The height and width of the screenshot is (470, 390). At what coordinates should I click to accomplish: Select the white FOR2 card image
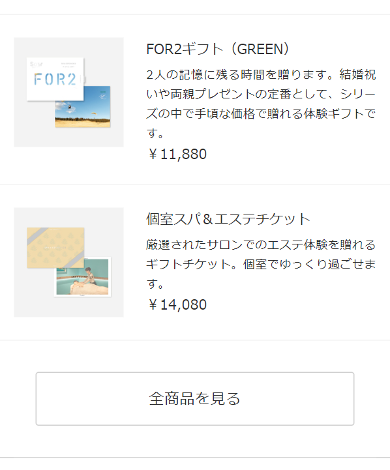click(x=55, y=79)
